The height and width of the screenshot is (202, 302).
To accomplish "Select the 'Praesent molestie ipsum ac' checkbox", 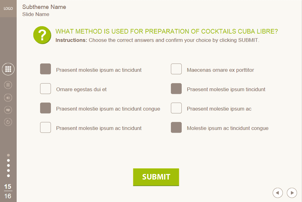I will [x=176, y=108].
